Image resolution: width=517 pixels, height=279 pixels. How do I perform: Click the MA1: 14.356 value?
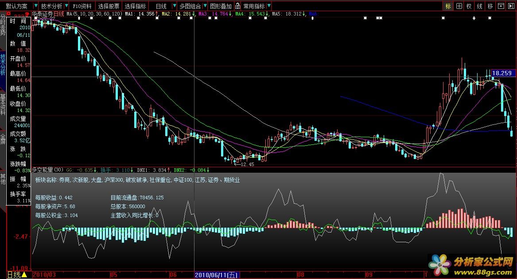[140, 14]
